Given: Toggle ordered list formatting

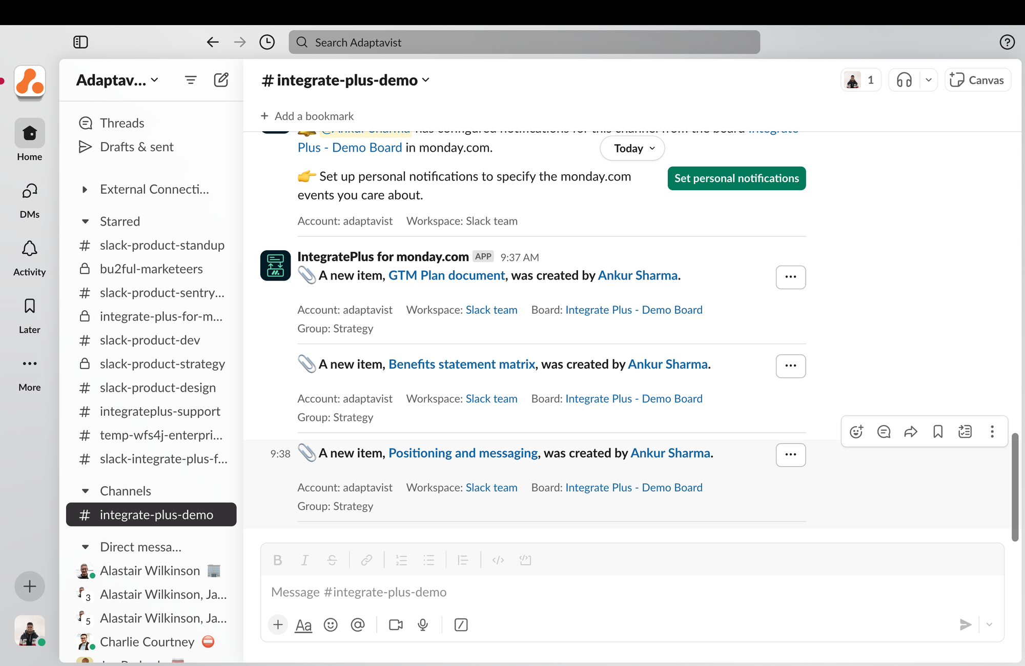Looking at the screenshot, I should [x=401, y=560].
